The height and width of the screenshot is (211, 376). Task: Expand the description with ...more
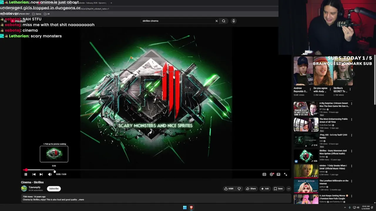(81, 200)
